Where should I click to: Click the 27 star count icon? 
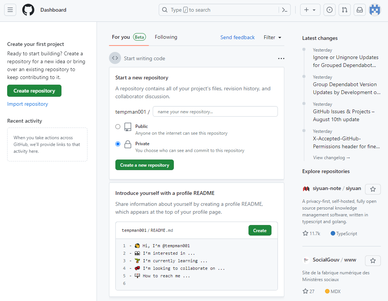pos(305,291)
